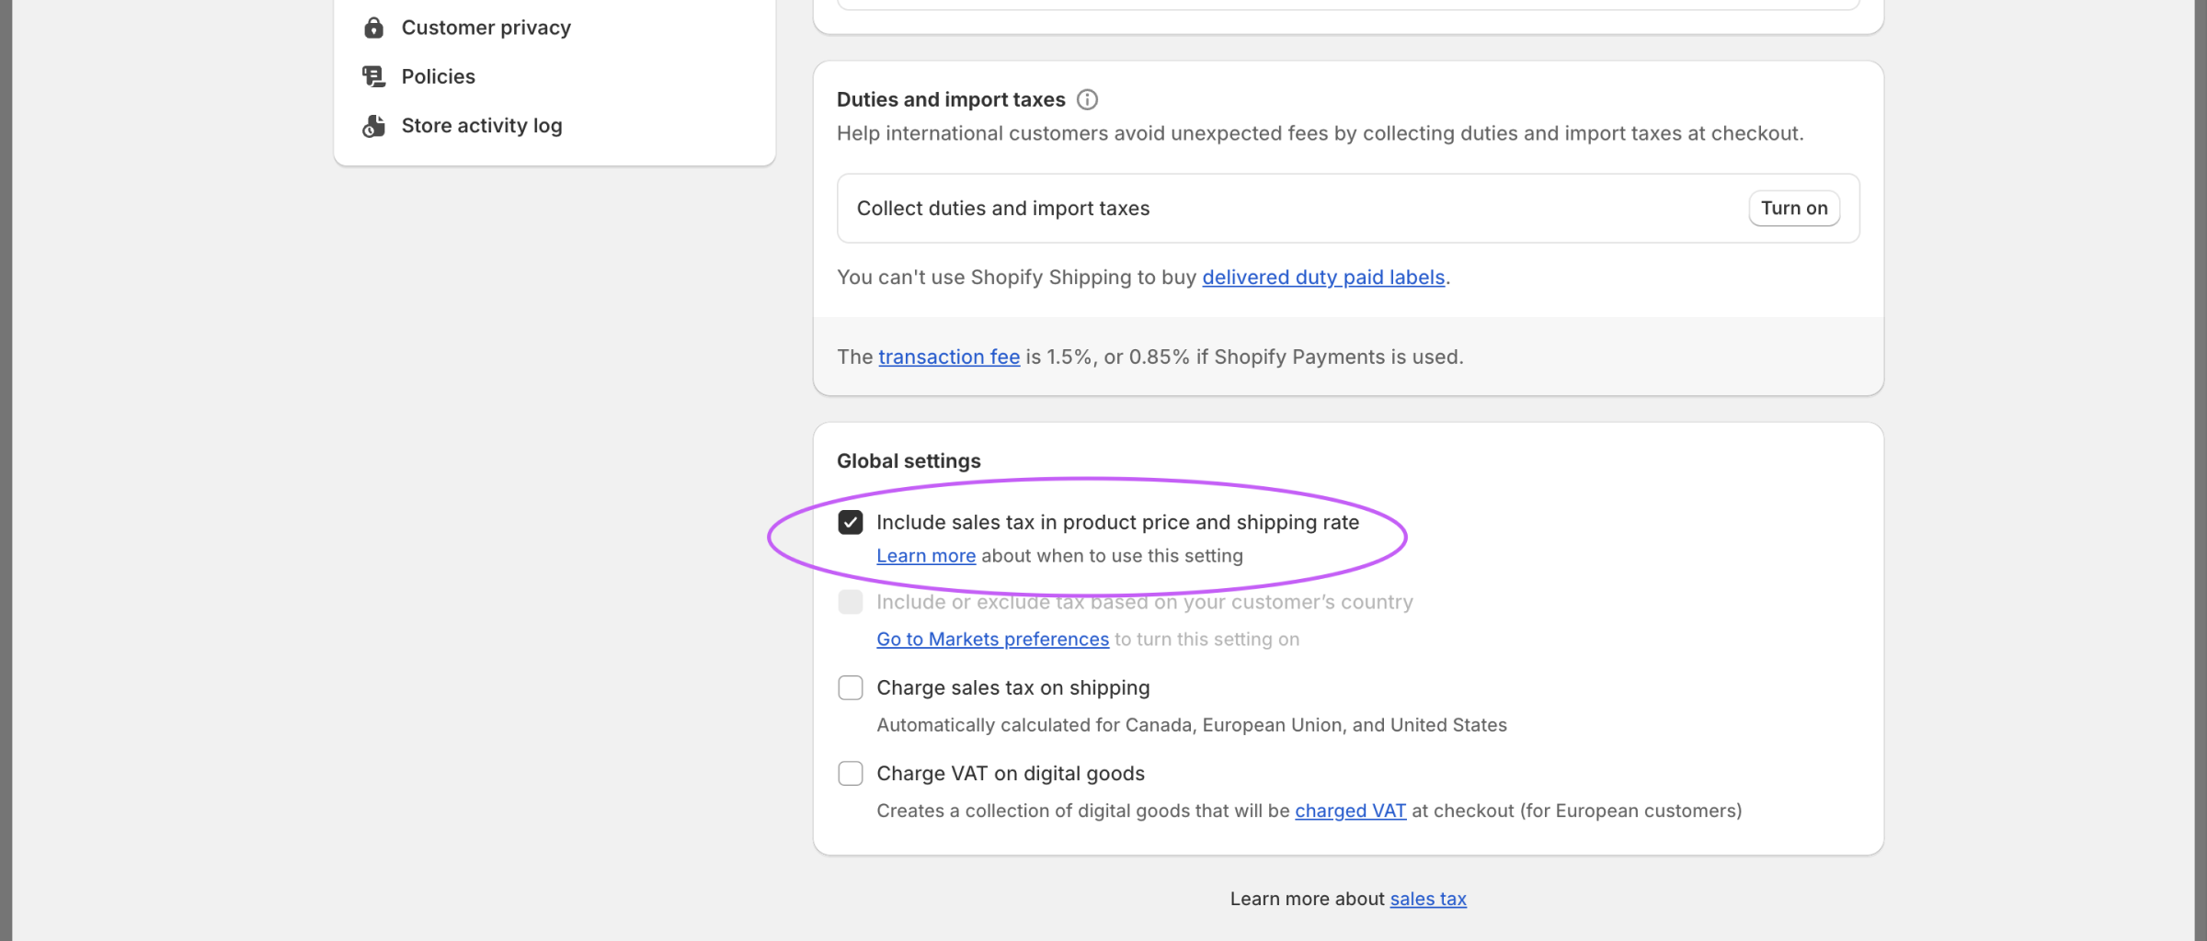Click the Collect duties and import taxes text

(x=1002, y=209)
